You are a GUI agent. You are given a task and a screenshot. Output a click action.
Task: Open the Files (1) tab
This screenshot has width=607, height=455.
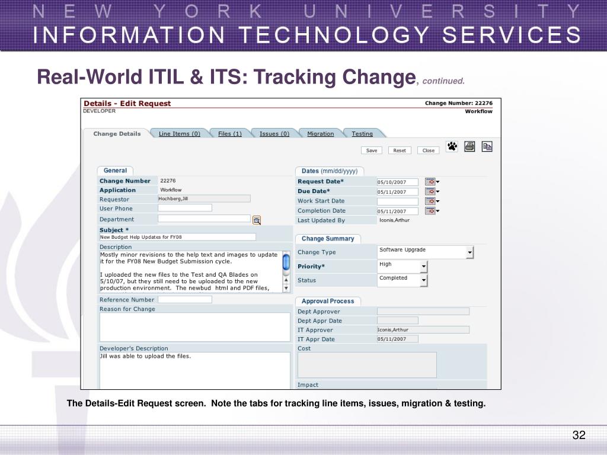point(229,134)
